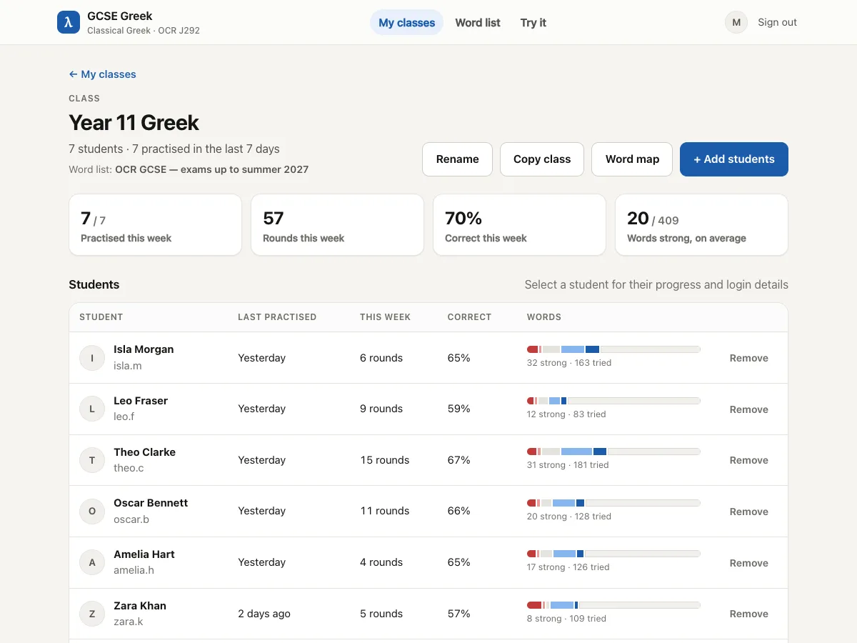The image size is (857, 643).
Task: Switch to the My classes tab
Action: (x=406, y=22)
